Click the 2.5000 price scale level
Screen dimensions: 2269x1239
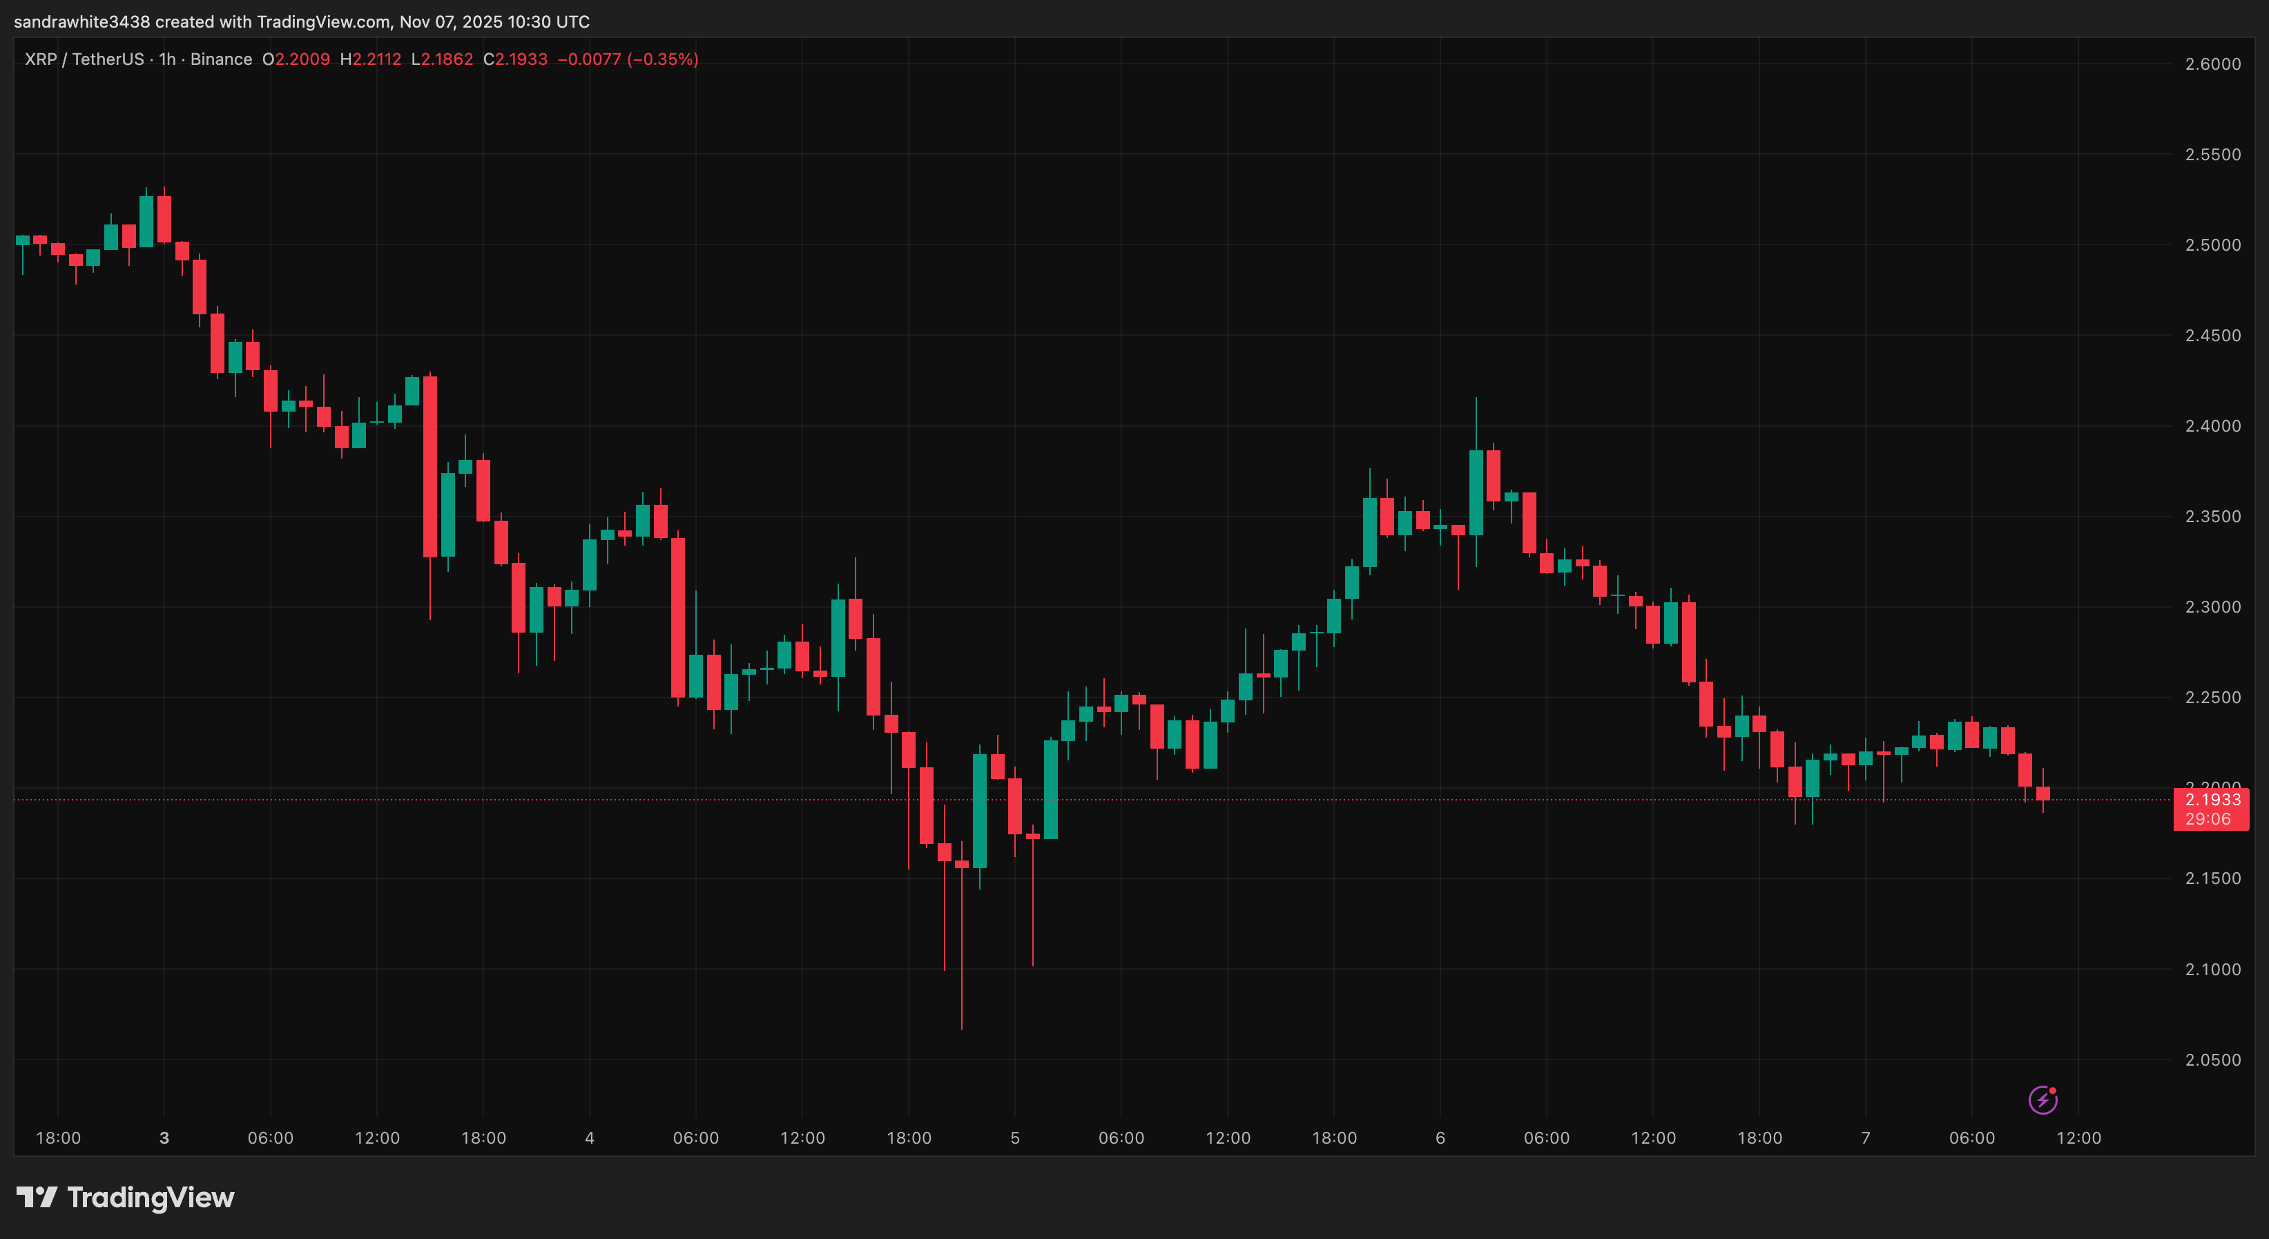(2214, 245)
